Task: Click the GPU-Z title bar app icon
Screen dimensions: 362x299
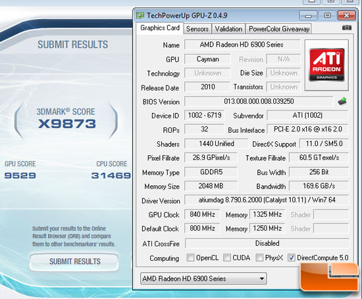Action: (x=140, y=16)
